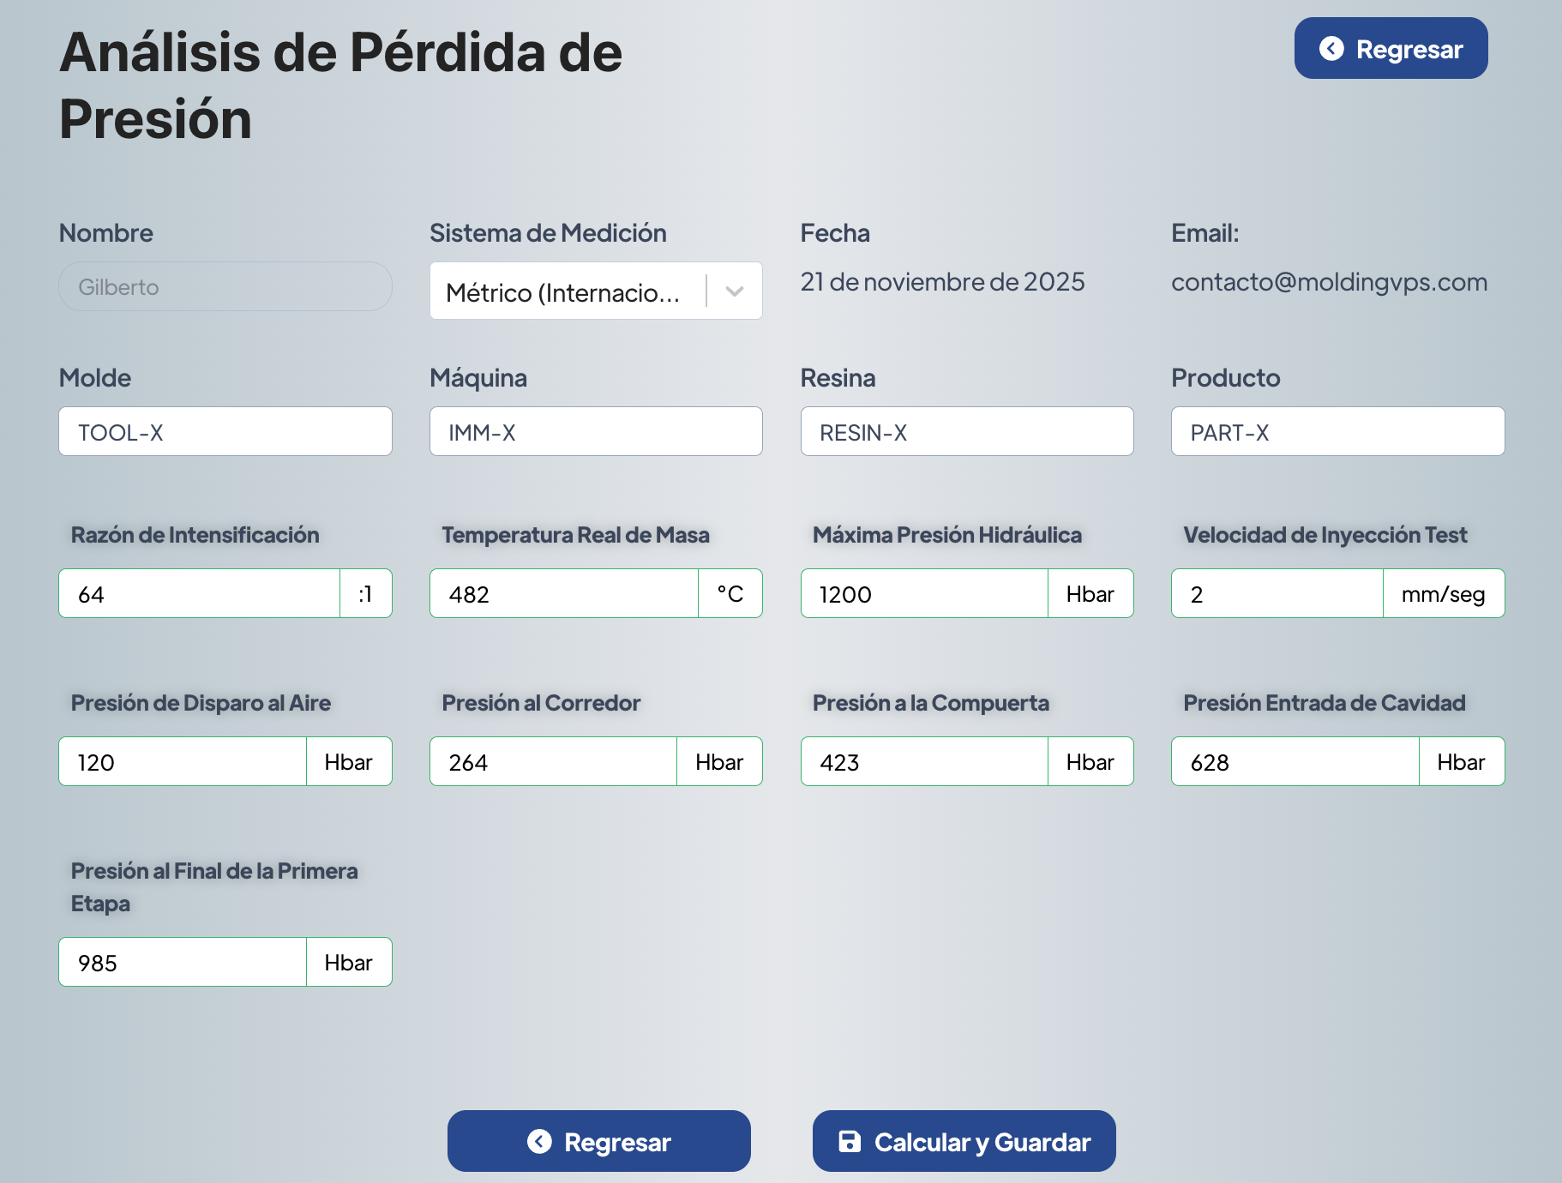Select the Producto field with PART-X
Viewport: 1562px width, 1183px height.
point(1337,432)
